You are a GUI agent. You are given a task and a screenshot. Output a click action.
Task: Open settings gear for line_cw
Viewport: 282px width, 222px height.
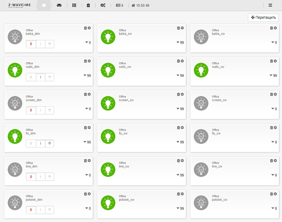pyautogui.click(x=275, y=161)
